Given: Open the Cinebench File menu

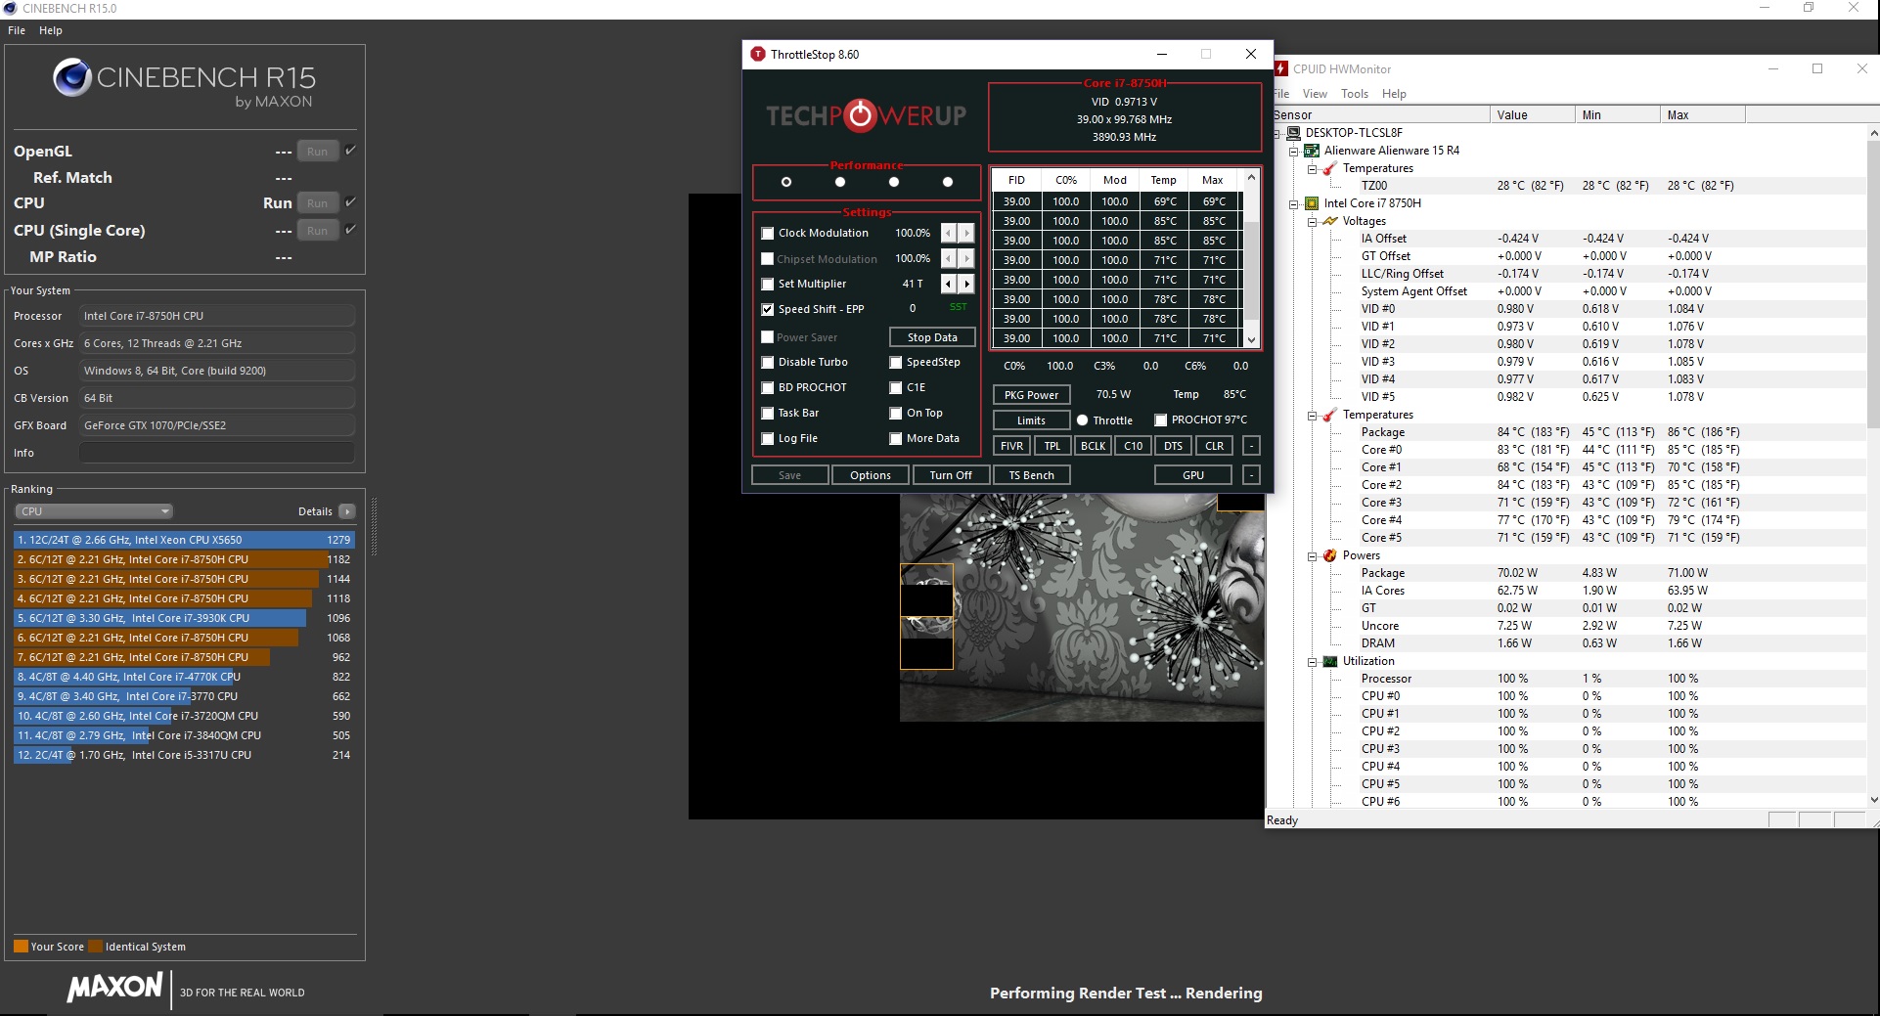Looking at the screenshot, I should 17,30.
